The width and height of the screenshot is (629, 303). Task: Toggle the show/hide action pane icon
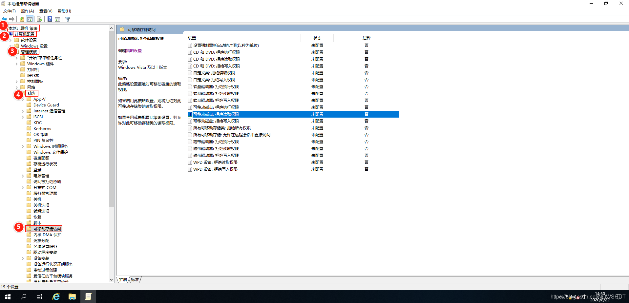click(x=57, y=19)
